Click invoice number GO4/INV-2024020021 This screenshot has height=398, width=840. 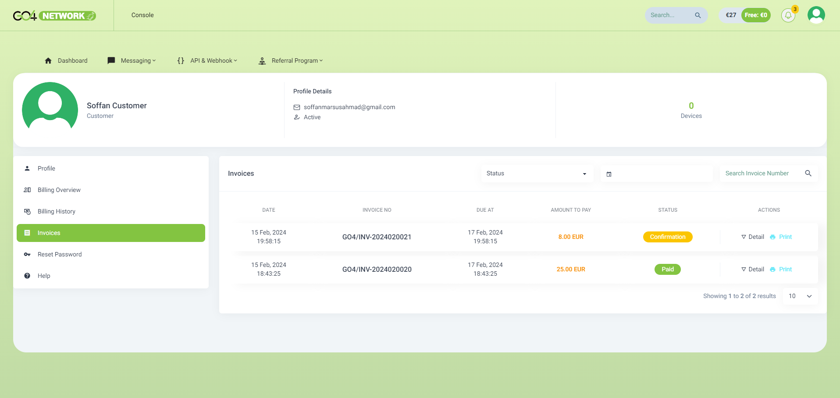pos(377,237)
